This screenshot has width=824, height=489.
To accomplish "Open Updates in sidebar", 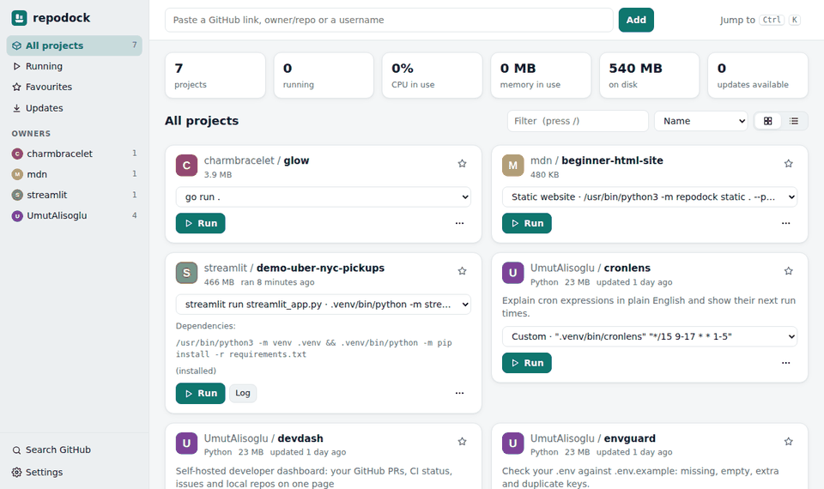I will tap(74, 108).
